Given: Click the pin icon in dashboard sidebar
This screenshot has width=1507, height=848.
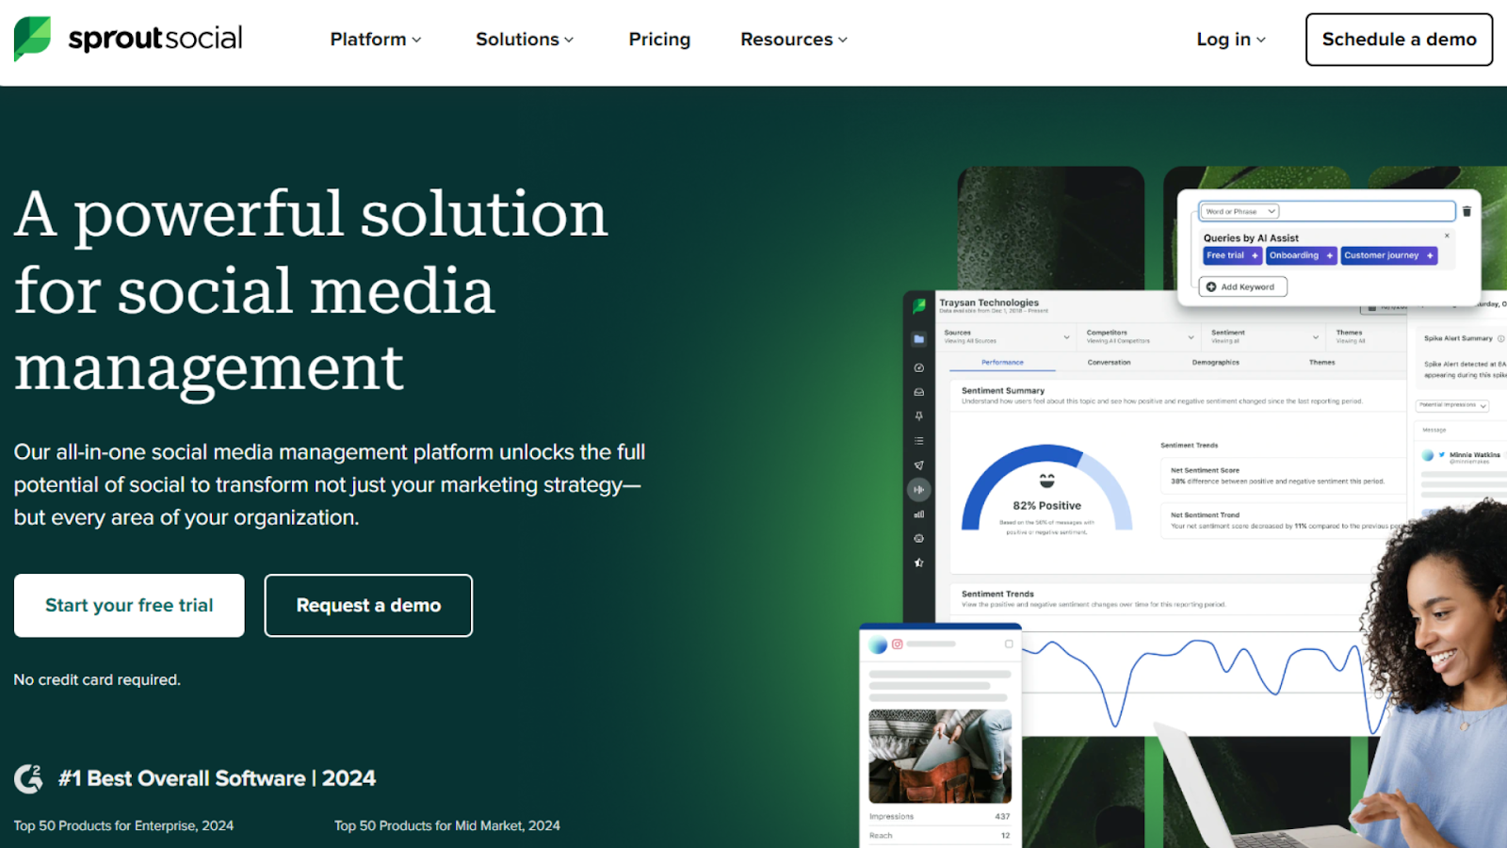Looking at the screenshot, I should tap(919, 416).
